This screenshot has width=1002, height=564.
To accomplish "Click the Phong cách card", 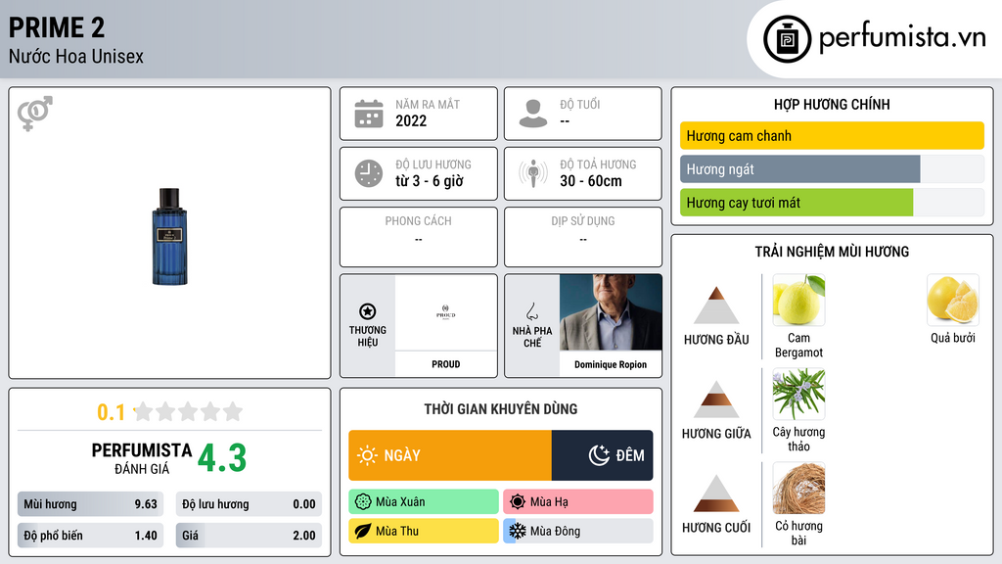I will click(x=419, y=237).
